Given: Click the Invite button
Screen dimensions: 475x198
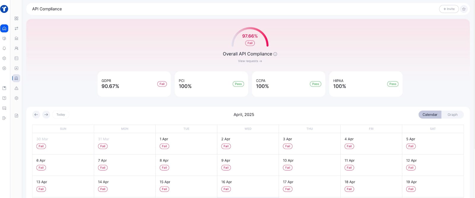Looking at the screenshot, I should 449,9.
